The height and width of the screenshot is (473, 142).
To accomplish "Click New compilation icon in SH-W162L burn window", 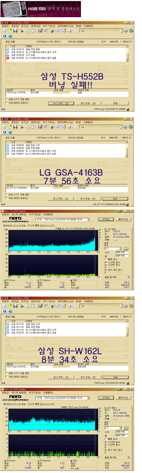I will 4,306.
